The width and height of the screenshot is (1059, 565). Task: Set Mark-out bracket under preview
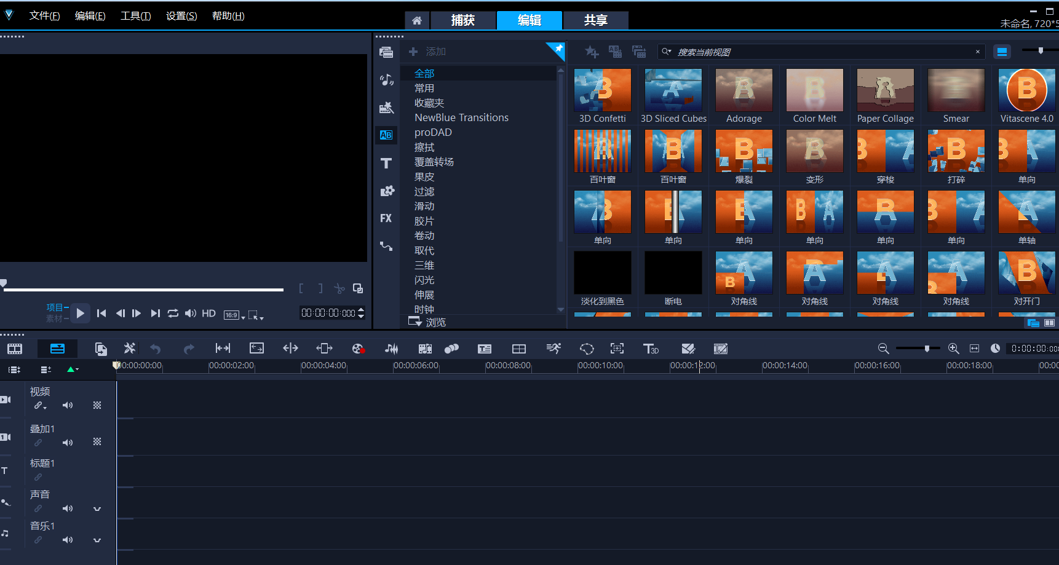(320, 288)
